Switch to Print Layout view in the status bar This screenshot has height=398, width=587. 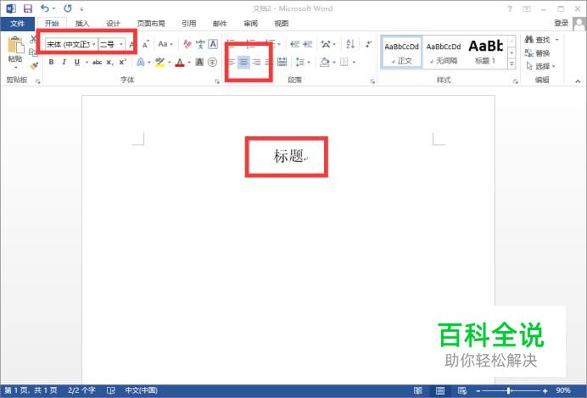[440, 391]
